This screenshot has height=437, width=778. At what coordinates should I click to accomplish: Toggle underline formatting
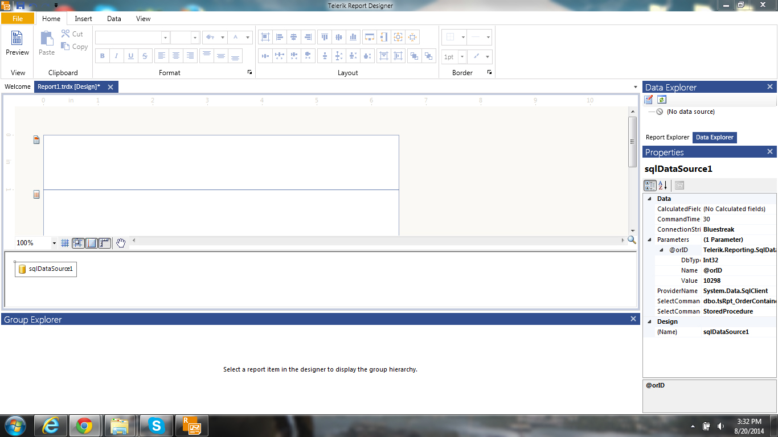pos(131,56)
